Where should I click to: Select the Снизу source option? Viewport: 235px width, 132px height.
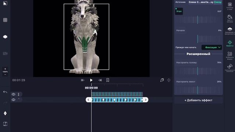pos(218,2)
